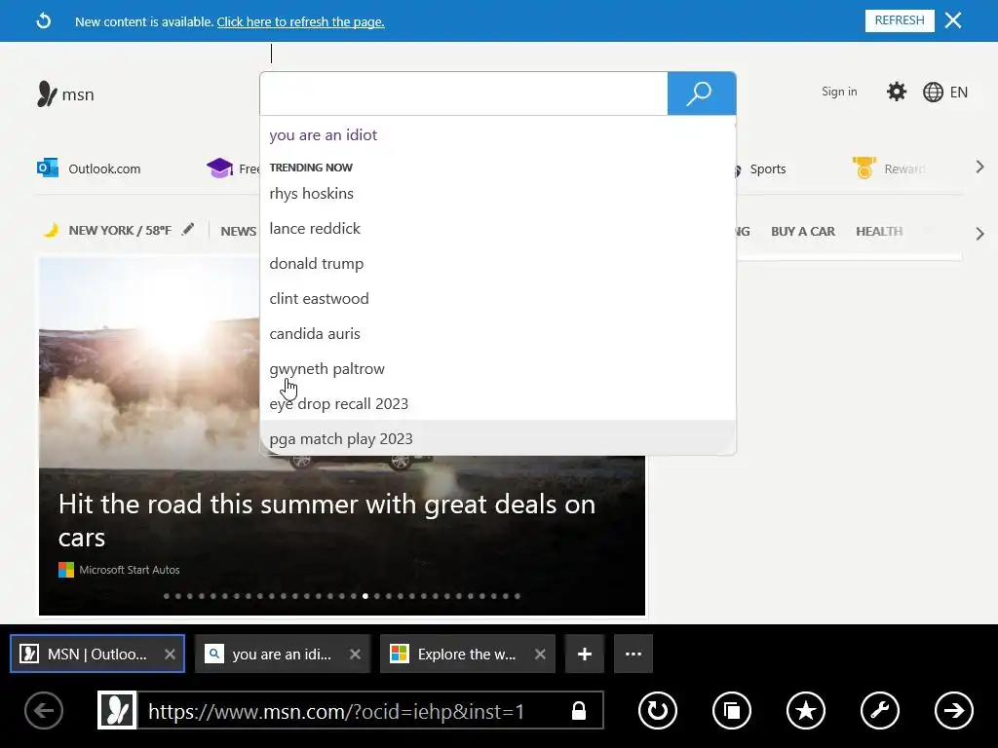Open page tools wrench button
The width and height of the screenshot is (998, 748).
click(880, 710)
